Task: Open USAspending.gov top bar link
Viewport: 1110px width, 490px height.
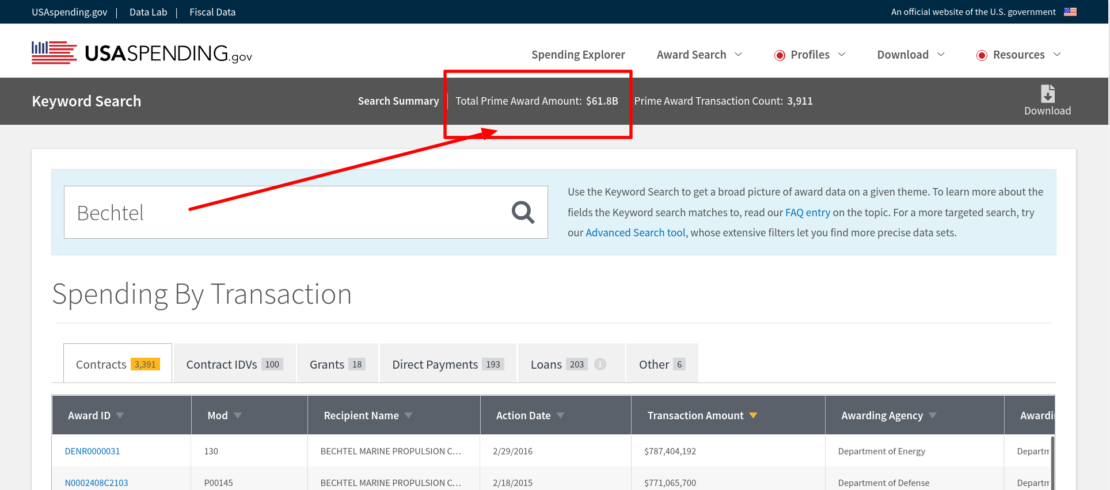Action: tap(69, 12)
